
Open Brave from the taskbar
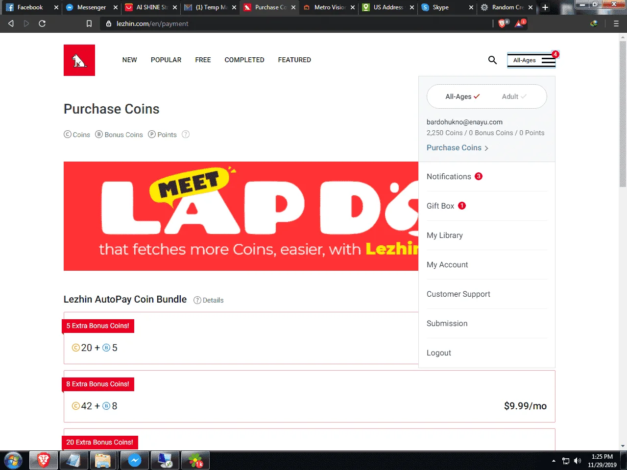pos(44,461)
